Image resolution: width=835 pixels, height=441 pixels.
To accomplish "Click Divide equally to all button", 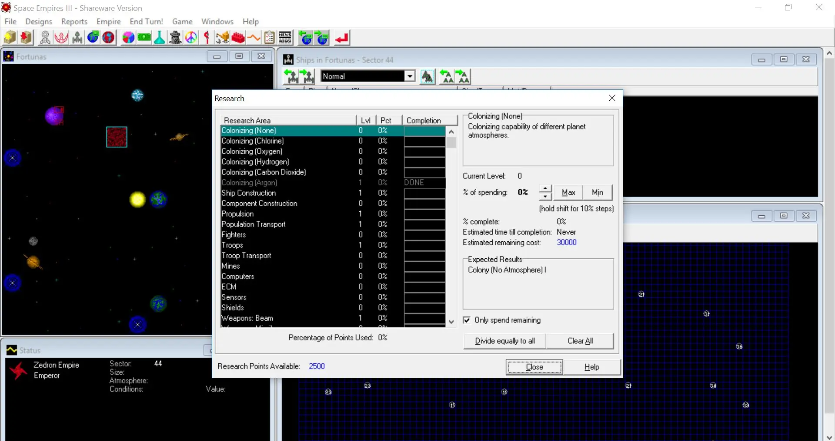I will (505, 341).
